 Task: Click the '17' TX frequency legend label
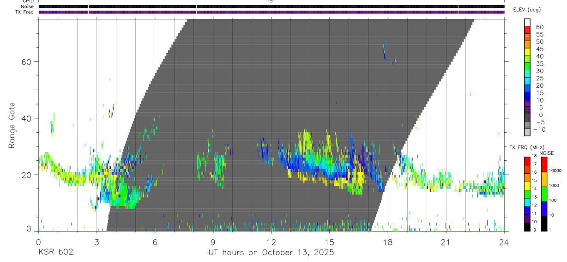click(534, 164)
